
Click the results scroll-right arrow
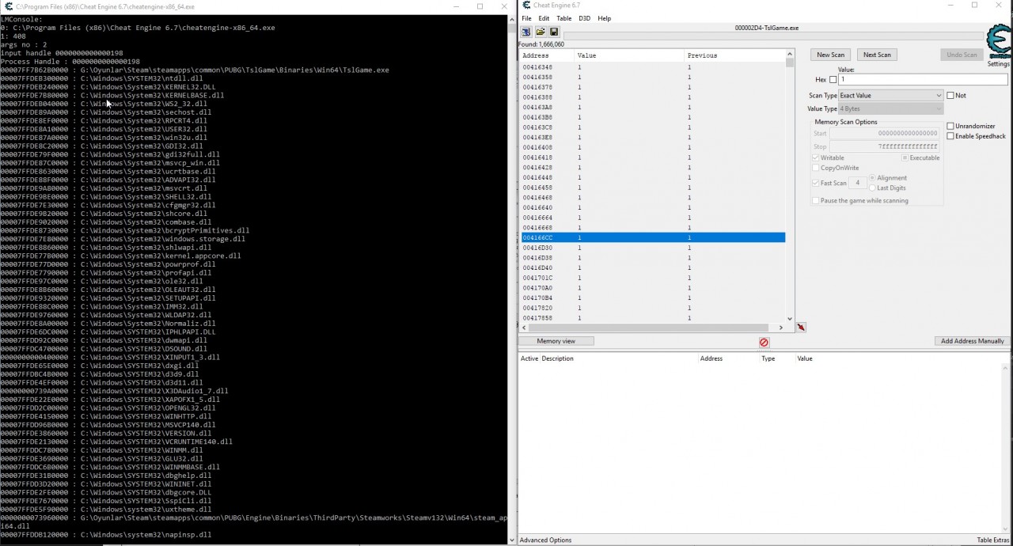click(780, 328)
